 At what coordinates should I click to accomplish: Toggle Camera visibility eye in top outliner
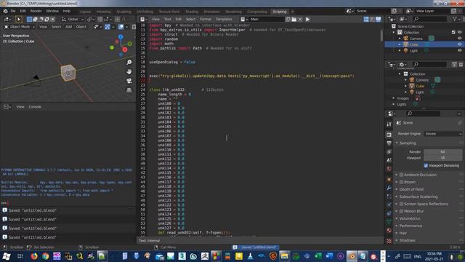pyautogui.click(x=459, y=39)
